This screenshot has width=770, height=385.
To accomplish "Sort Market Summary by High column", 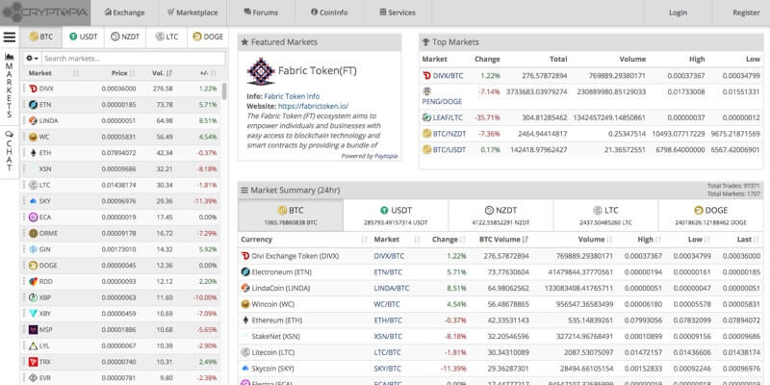I will 650,240.
